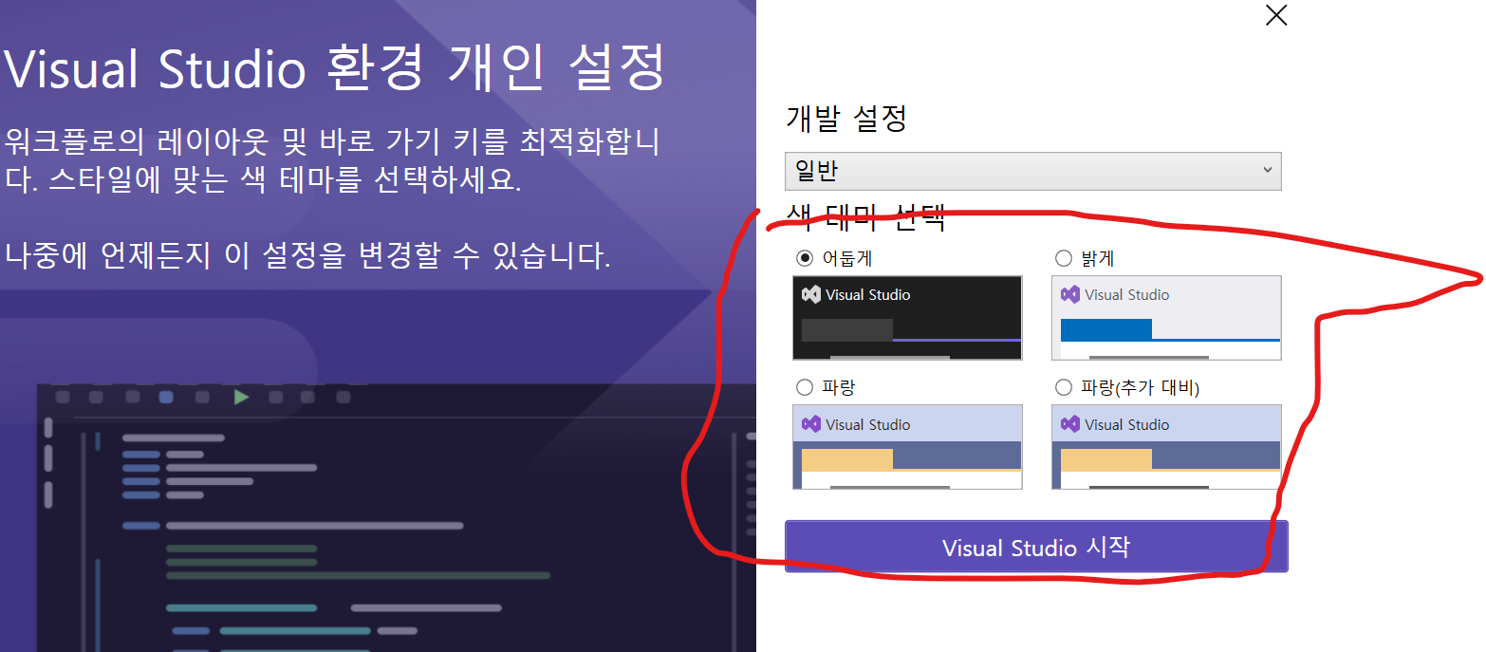Click the 파랑(추가 대비) theme preview thumbnail
The height and width of the screenshot is (652, 1486).
[x=1166, y=447]
